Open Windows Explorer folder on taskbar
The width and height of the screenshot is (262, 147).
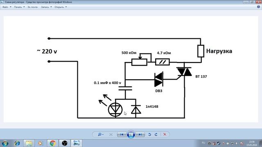tap(29, 143)
